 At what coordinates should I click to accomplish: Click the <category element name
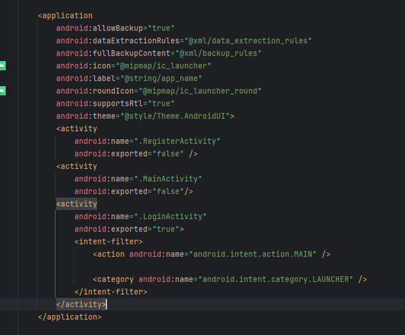tap(113, 279)
